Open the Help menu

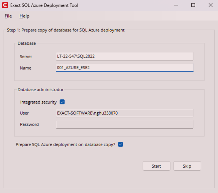tap(24, 16)
